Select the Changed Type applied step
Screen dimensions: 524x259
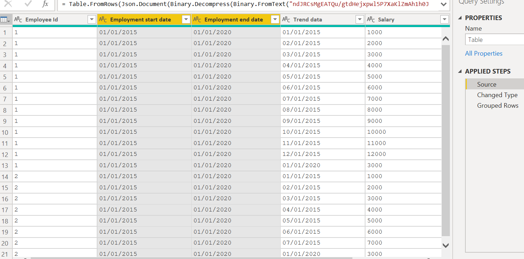[495, 95]
